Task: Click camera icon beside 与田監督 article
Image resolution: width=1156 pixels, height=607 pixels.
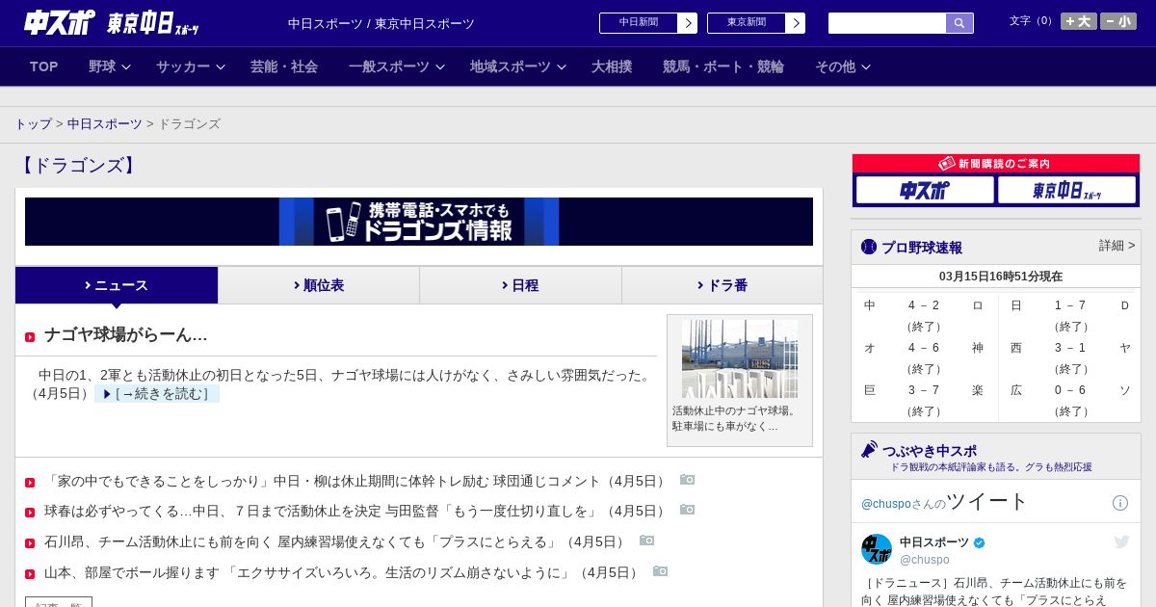Action: [687, 510]
